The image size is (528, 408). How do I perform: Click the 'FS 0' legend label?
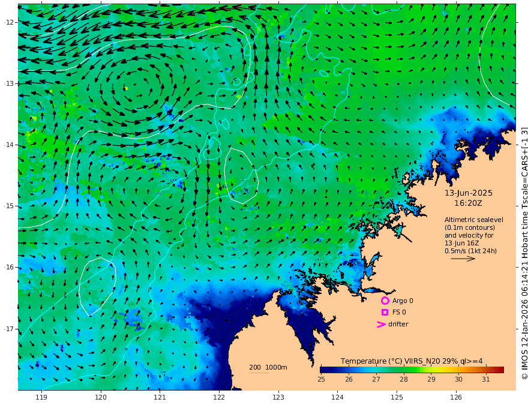pyautogui.click(x=399, y=313)
